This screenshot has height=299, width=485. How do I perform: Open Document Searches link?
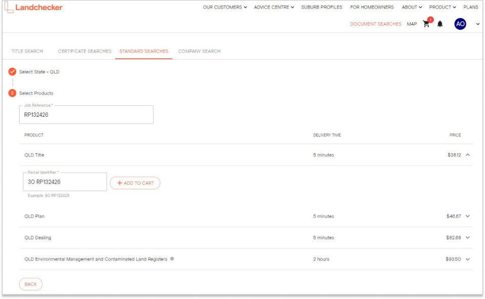pos(375,24)
